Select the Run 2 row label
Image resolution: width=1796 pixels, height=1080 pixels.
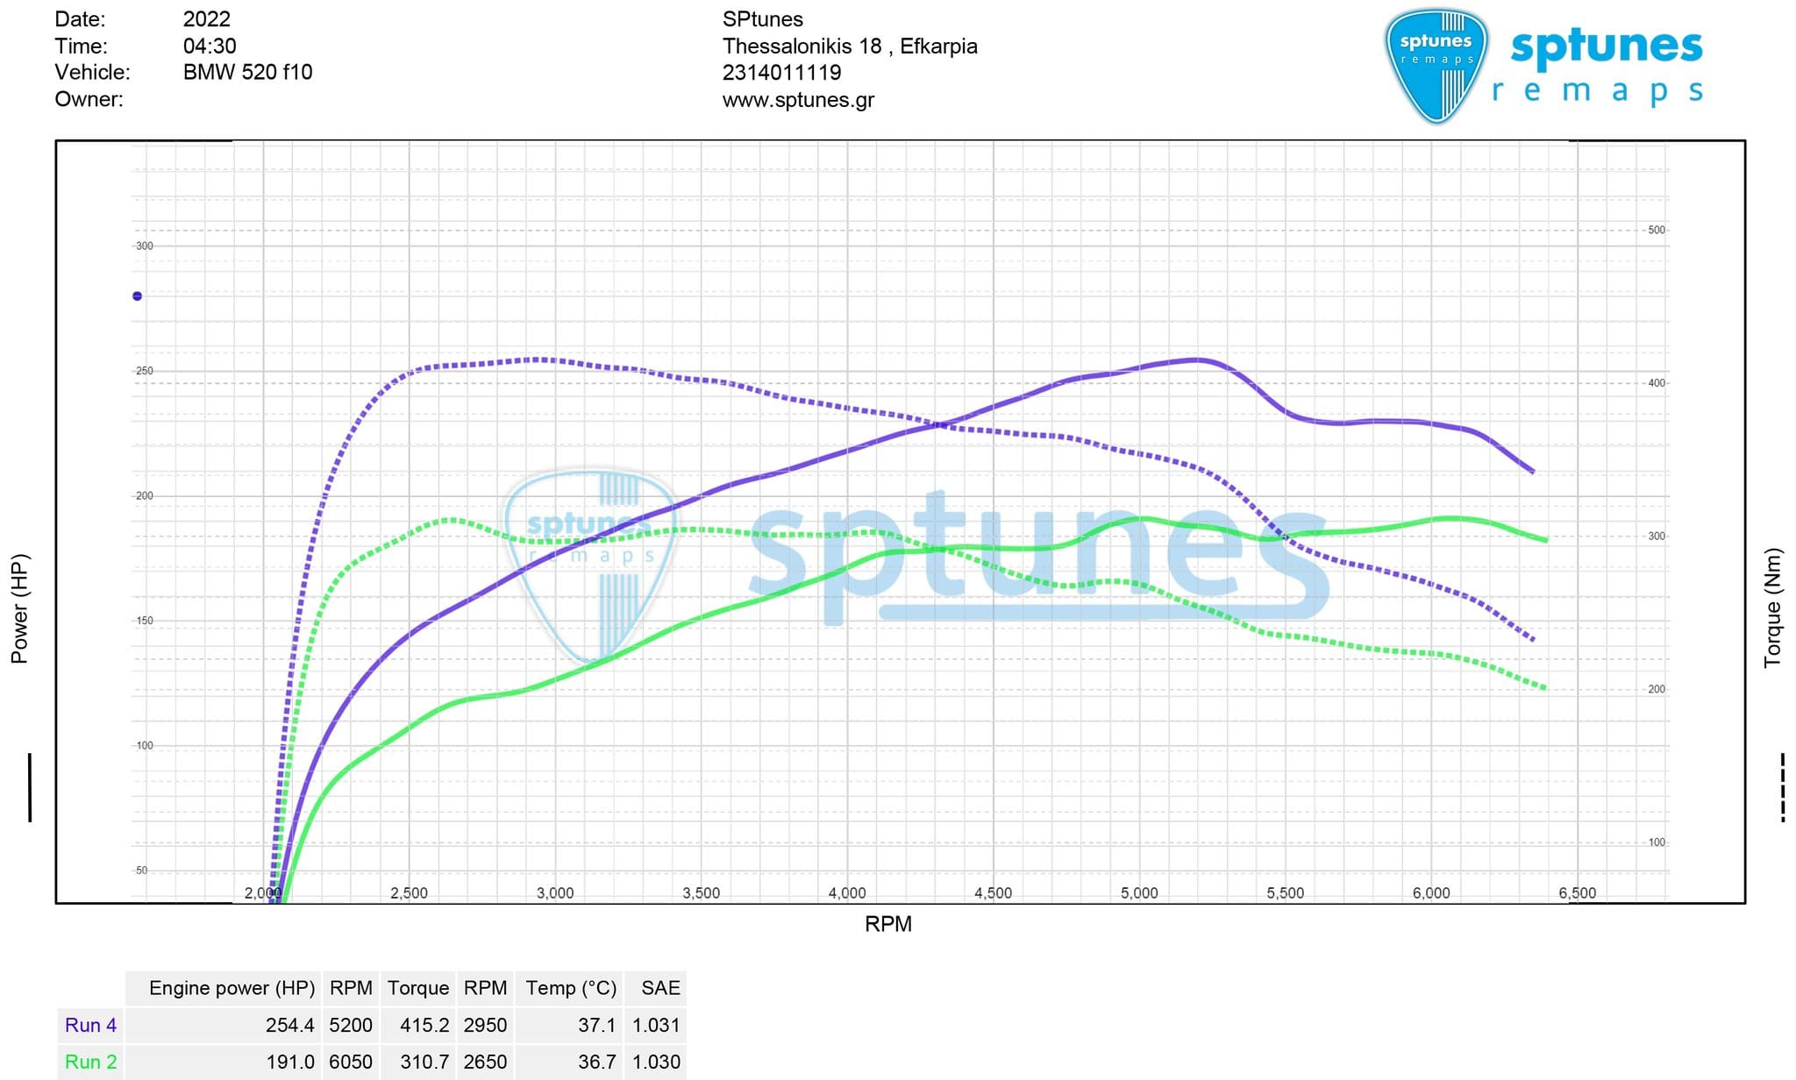coord(90,1062)
